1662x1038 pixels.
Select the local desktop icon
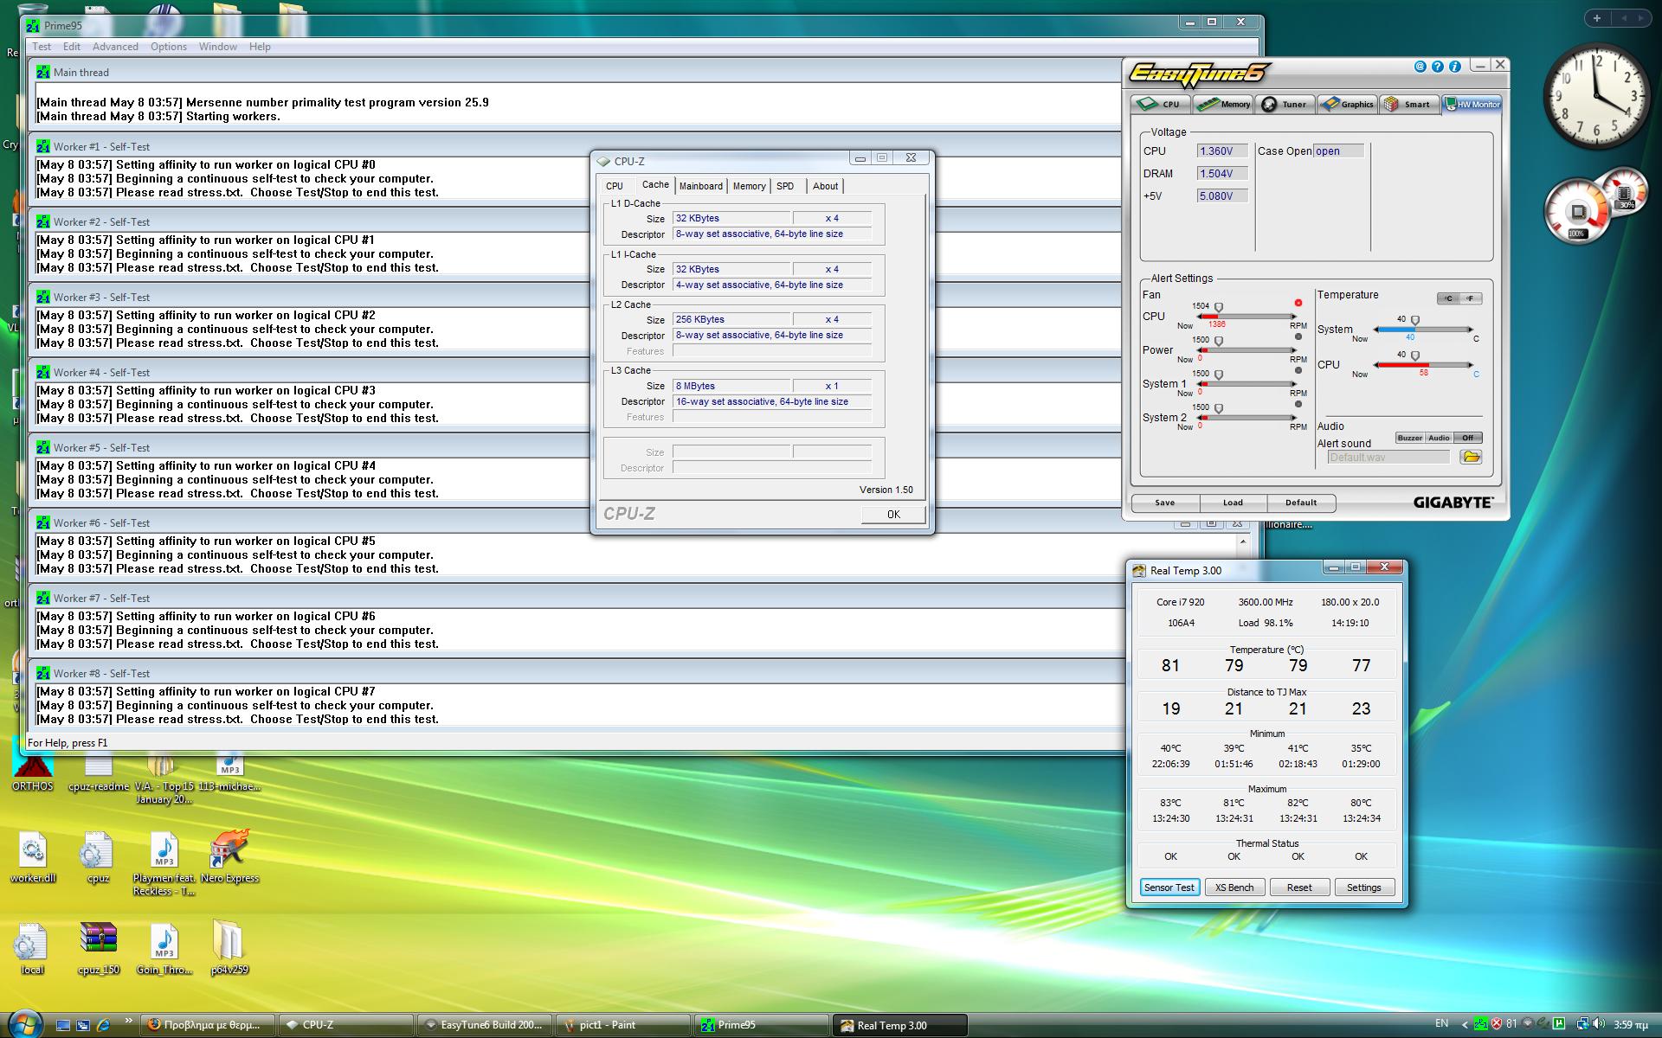tap(32, 949)
